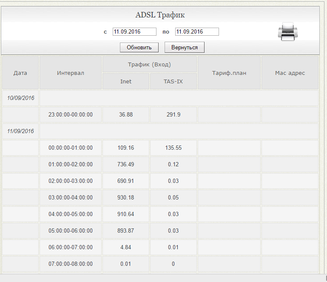The width and height of the screenshot is (327, 282).
Task: Click TAS-IX value 0.05
Action: [173, 197]
